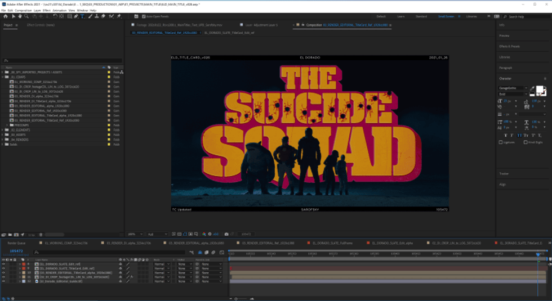Click the timeline zoom slider handle
The height and width of the screenshot is (301, 552).
click(x=236, y=299)
